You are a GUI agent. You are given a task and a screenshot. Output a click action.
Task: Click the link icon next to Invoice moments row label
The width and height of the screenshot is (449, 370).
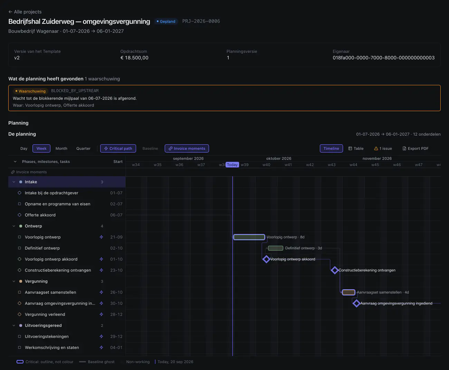tap(13, 172)
